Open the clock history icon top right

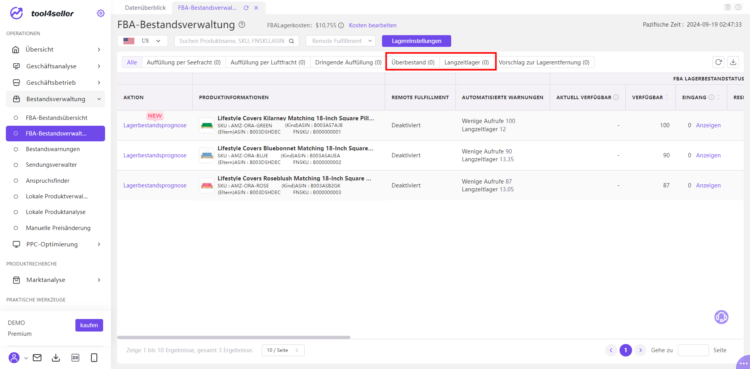pyautogui.click(x=738, y=7)
